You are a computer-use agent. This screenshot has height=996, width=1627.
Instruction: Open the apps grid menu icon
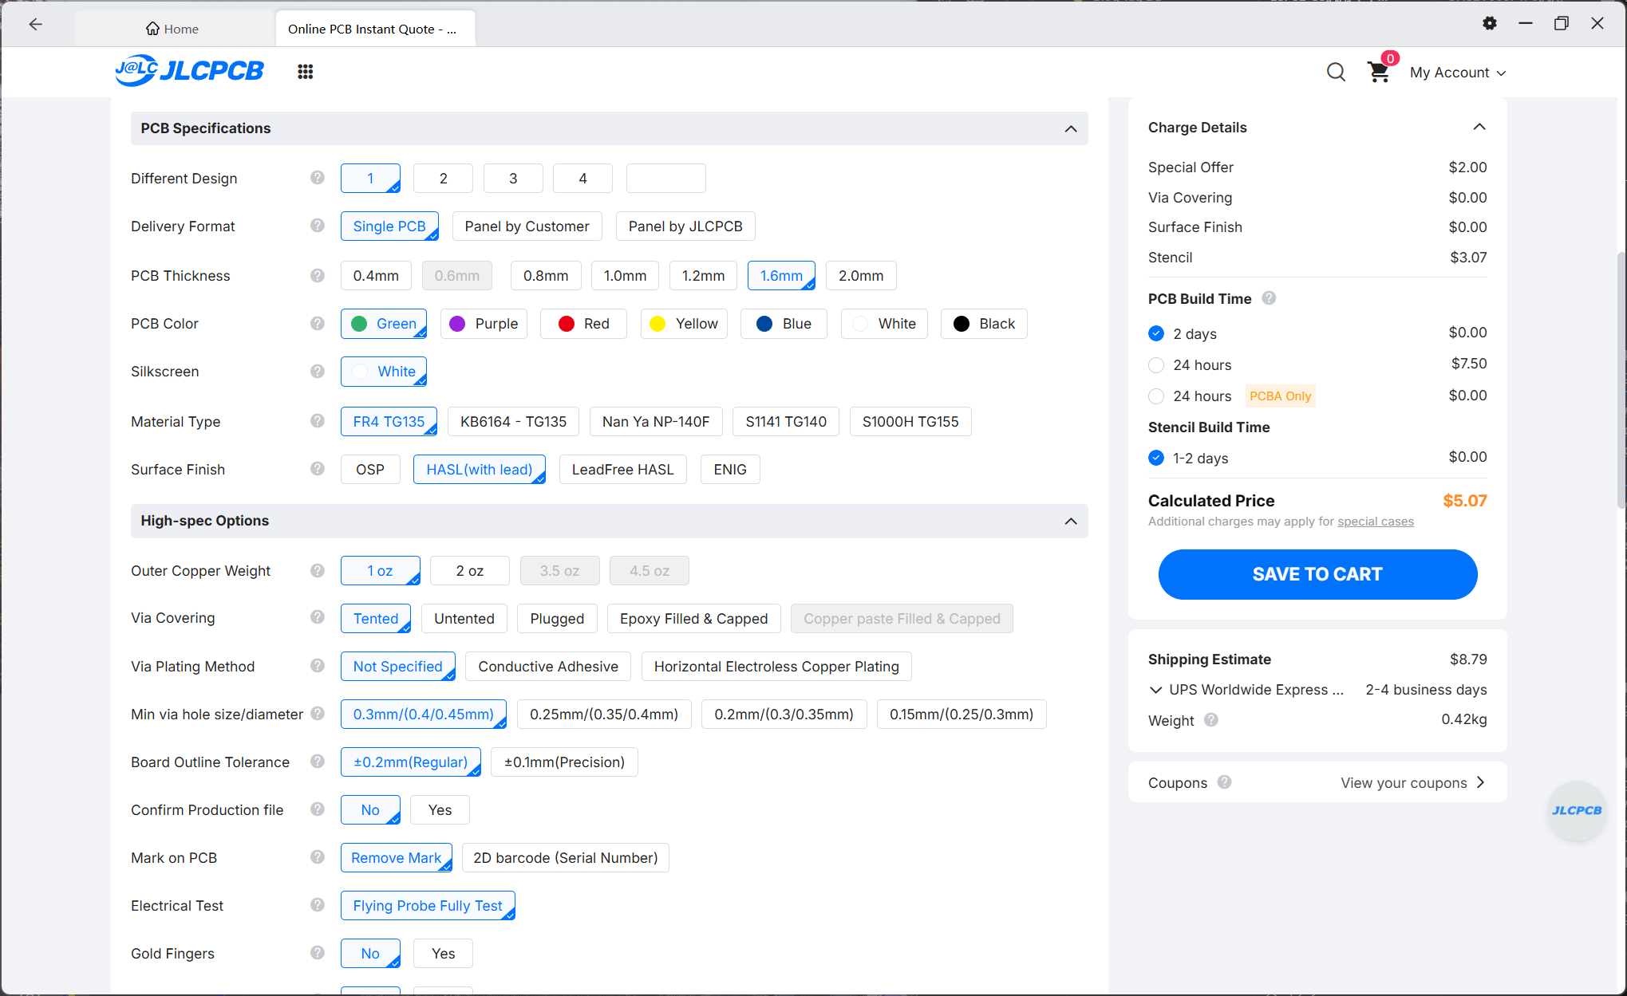point(305,72)
